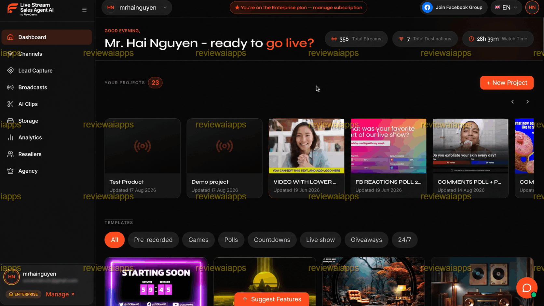
Task: Collapse the sidebar with the hamburger icon
Action: click(x=84, y=10)
